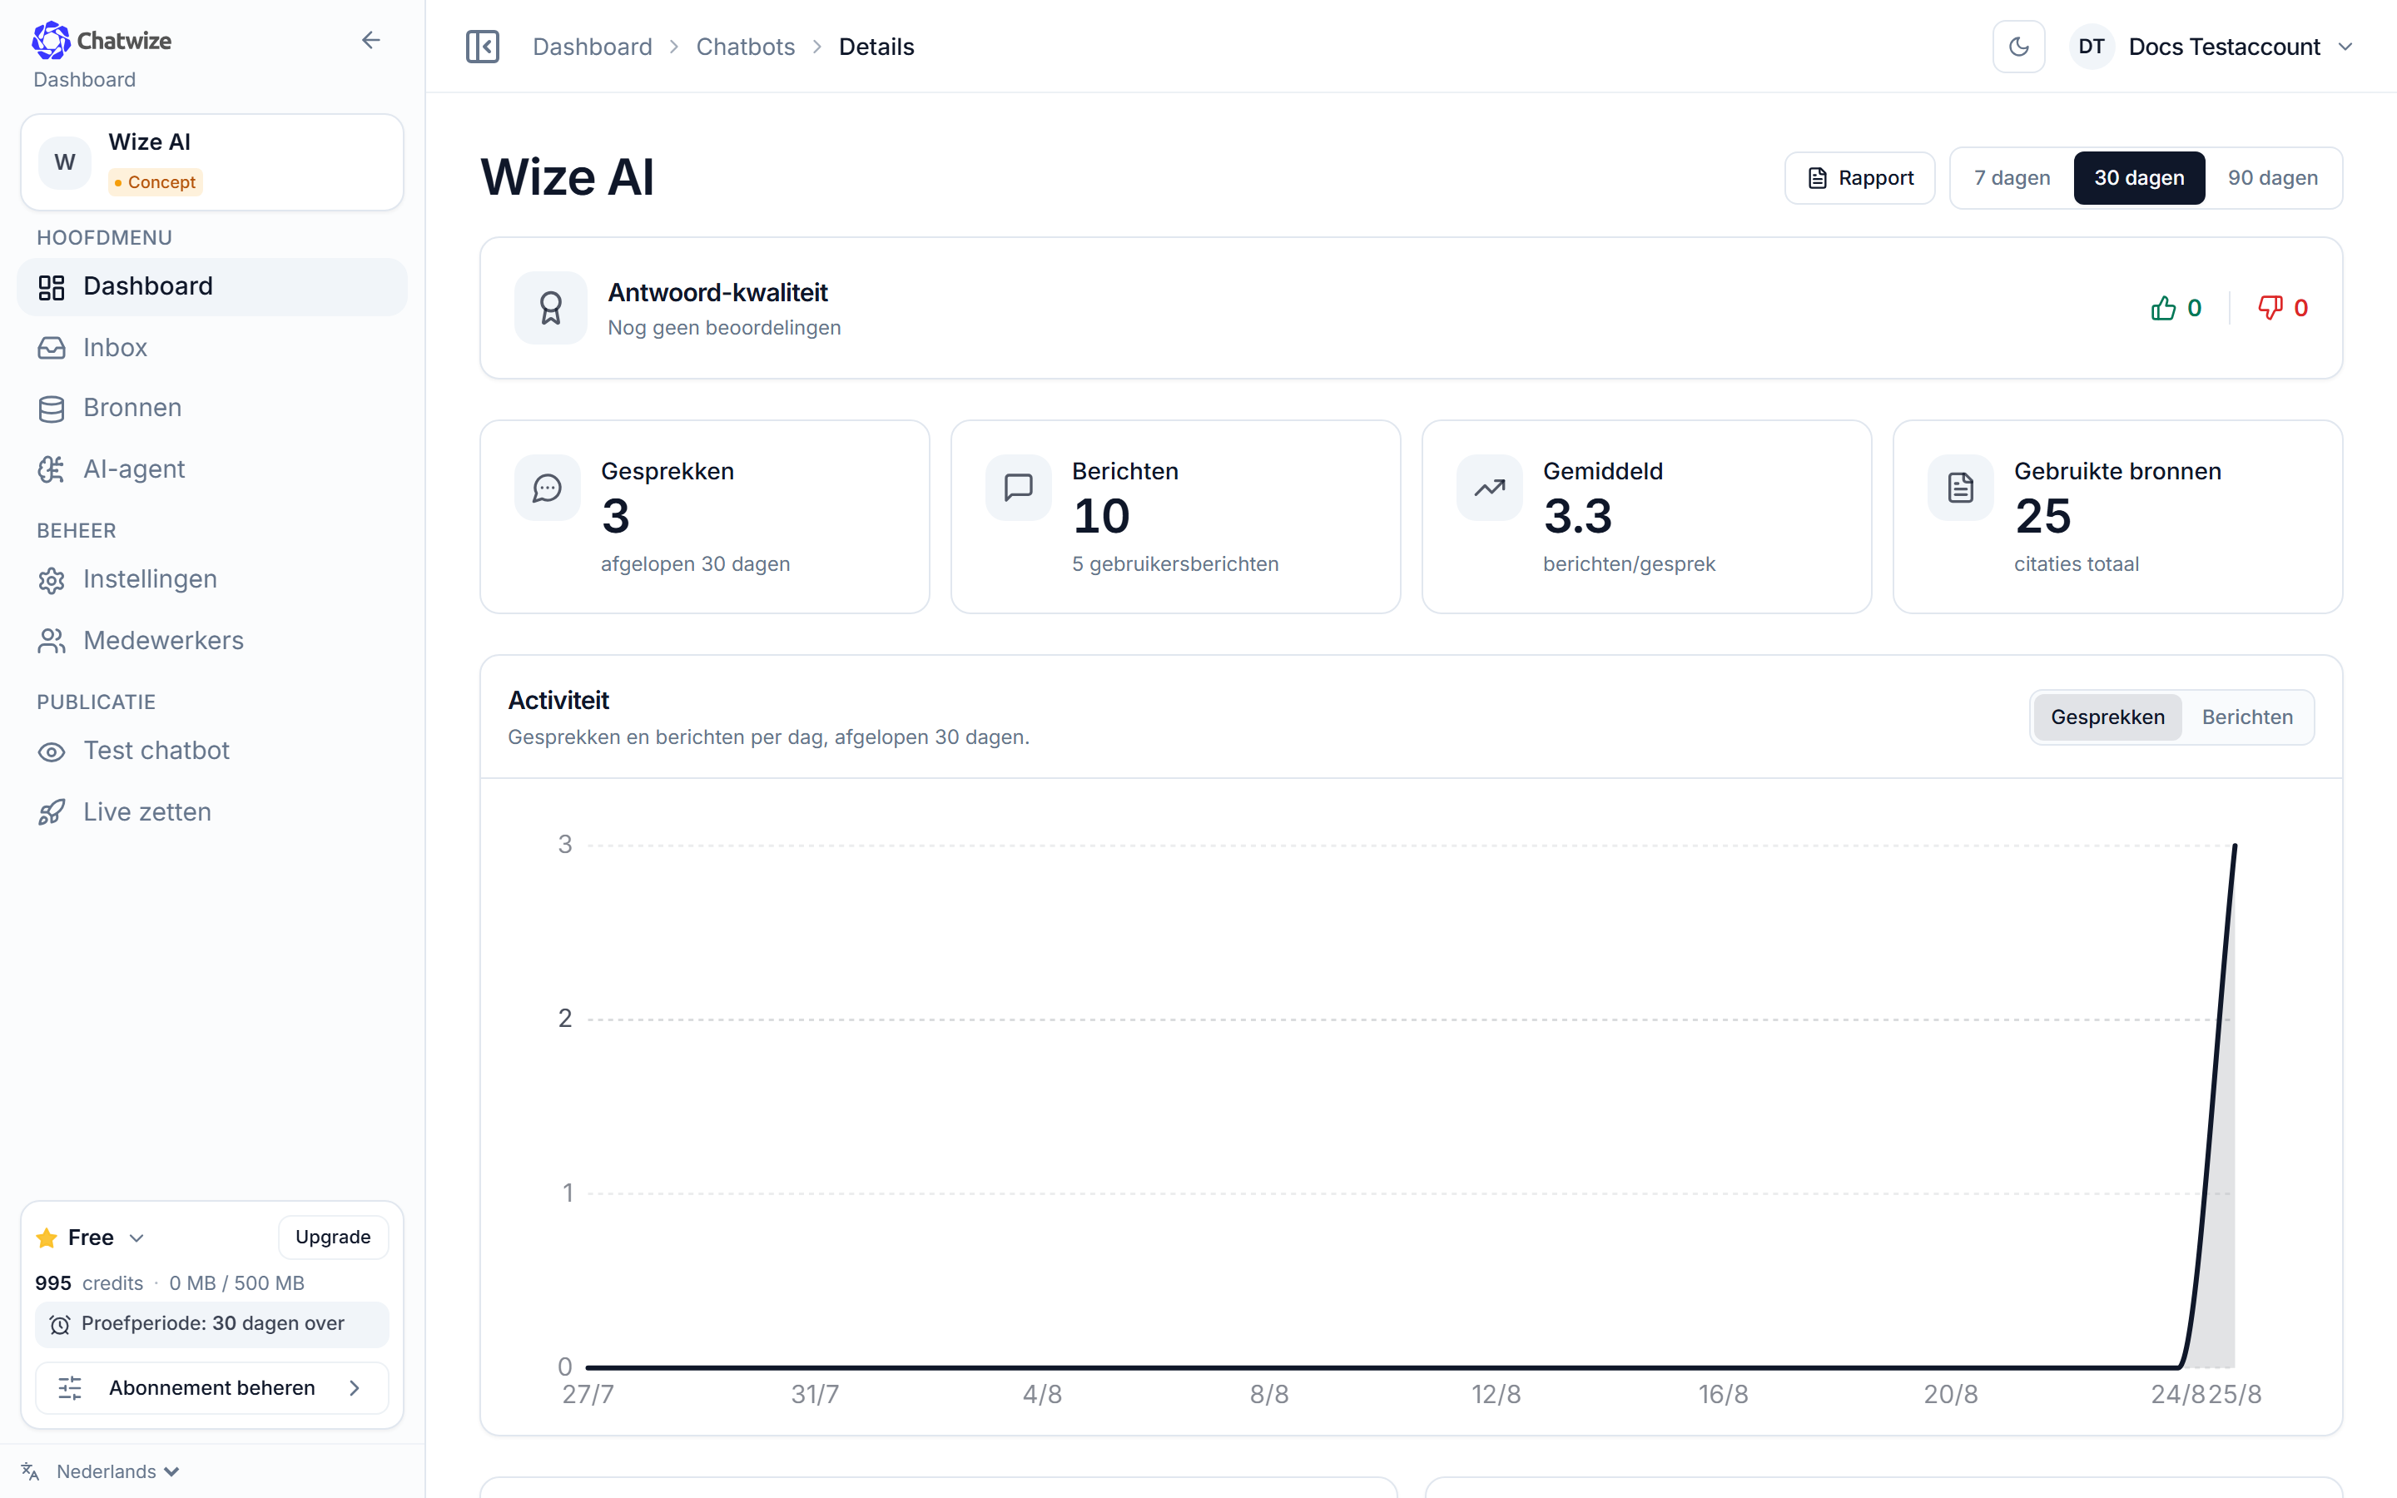Click the Free plan star icon
The height and width of the screenshot is (1498, 2397).
coord(47,1238)
